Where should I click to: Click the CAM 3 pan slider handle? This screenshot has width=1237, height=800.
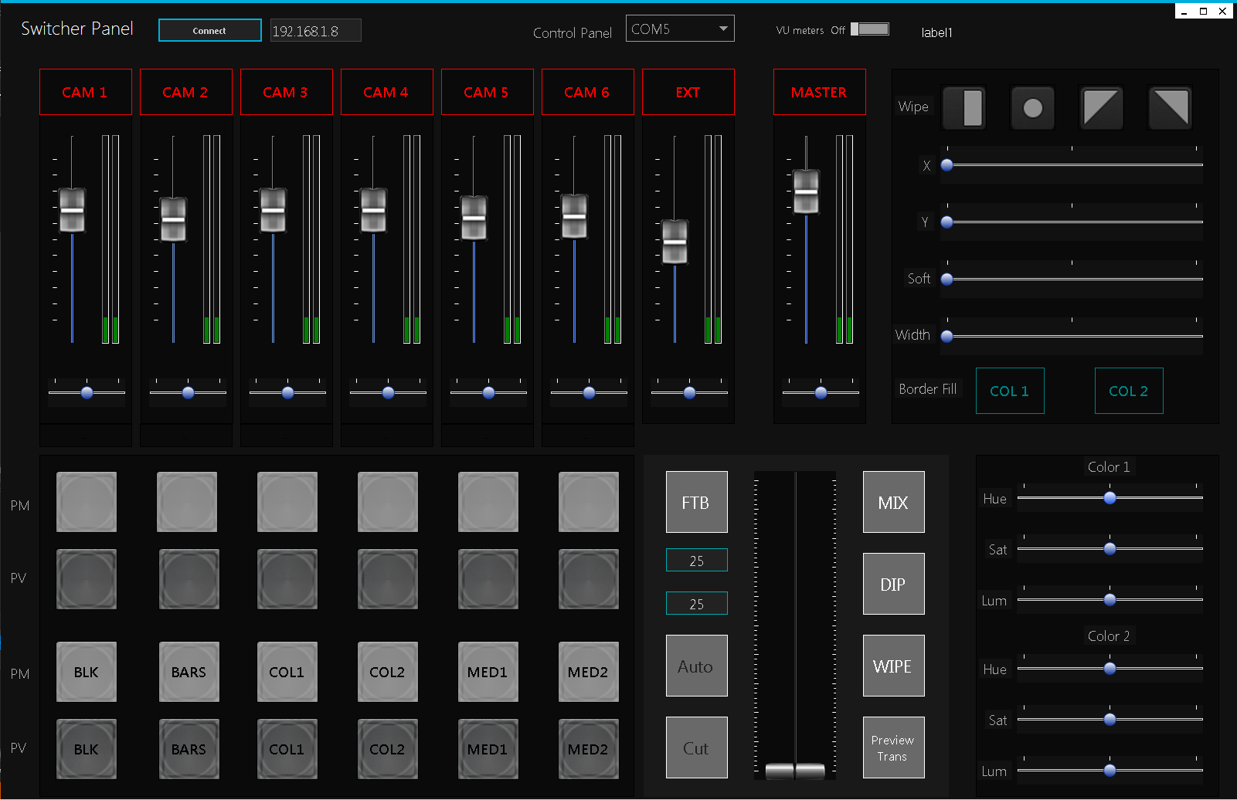point(287,393)
